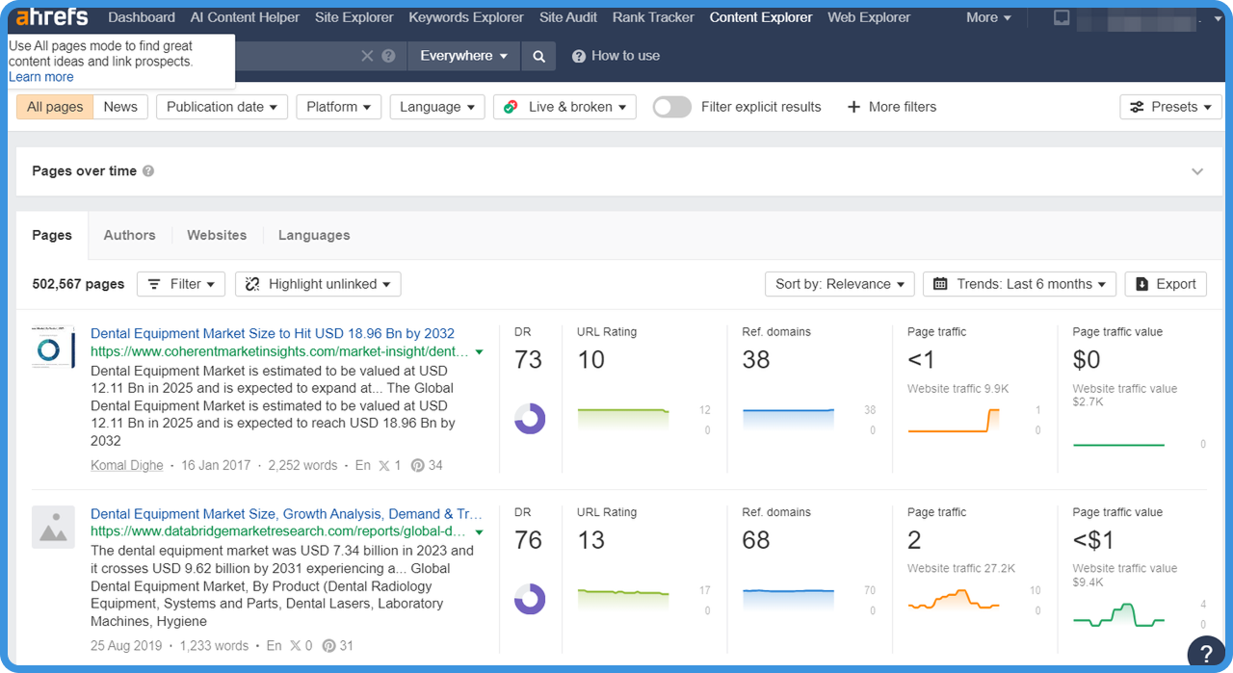Open the help chat question mark bubble

click(x=1205, y=653)
